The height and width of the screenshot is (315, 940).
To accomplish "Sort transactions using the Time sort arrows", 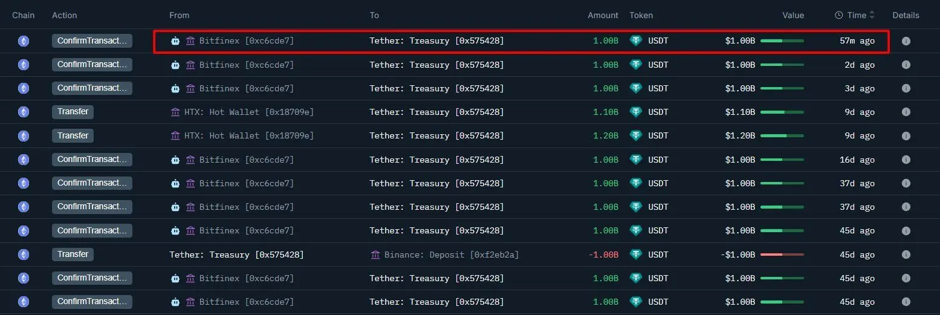I will click(x=872, y=15).
